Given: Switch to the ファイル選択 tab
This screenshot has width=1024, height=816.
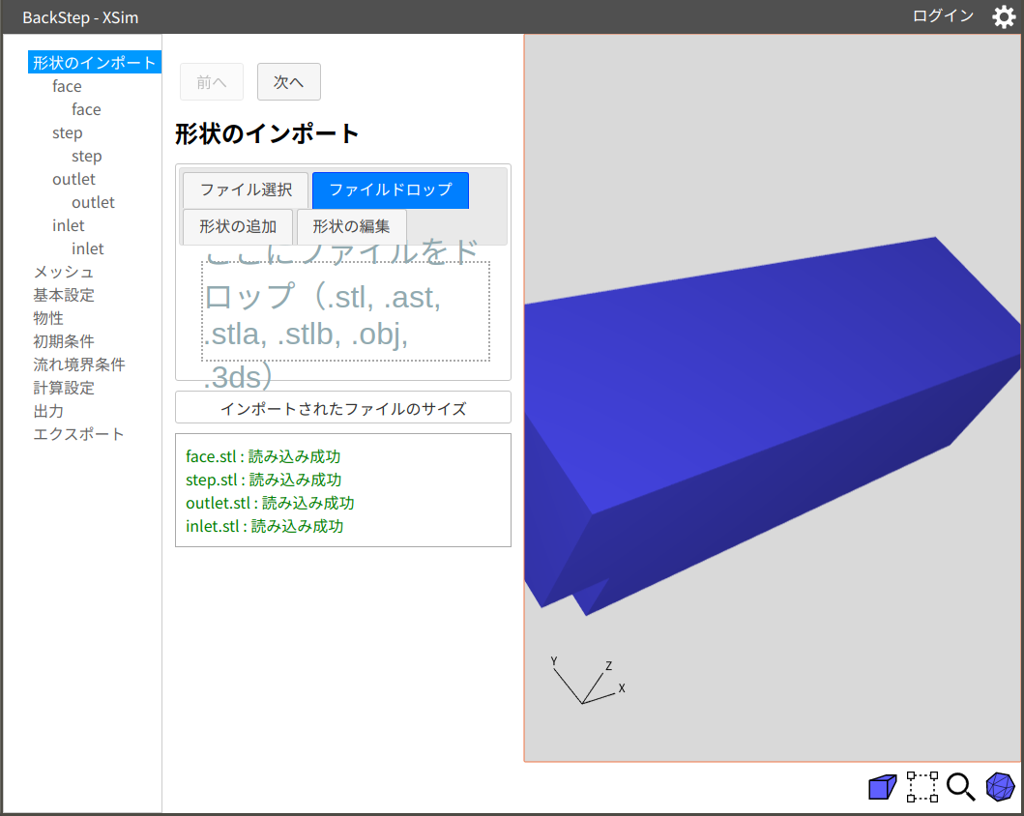Looking at the screenshot, I should click(246, 189).
